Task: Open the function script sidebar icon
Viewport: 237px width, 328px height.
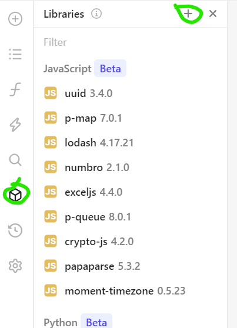Action: click(15, 89)
